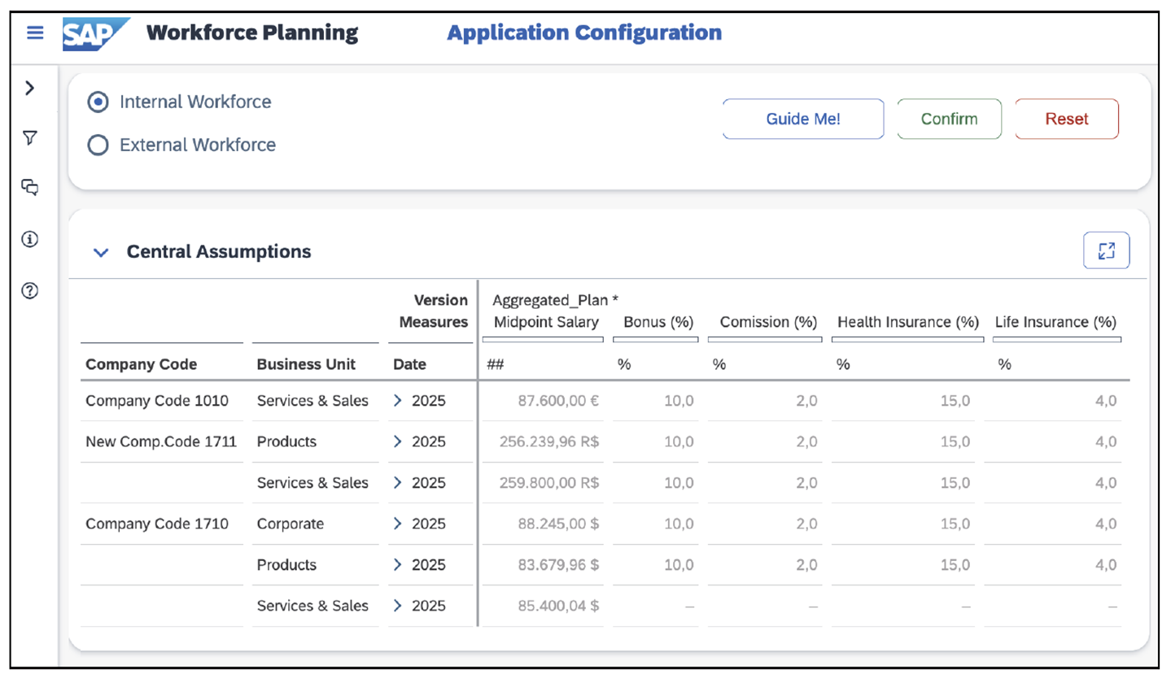
Task: Expand 2025 for the 85.400,04 $ row
Action: [x=398, y=606]
